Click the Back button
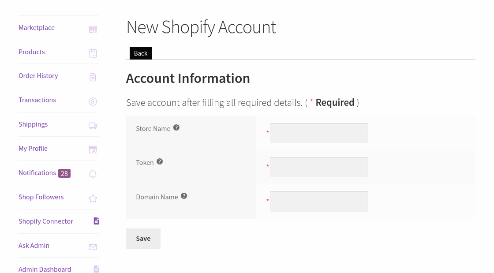494x273 pixels. click(140, 53)
